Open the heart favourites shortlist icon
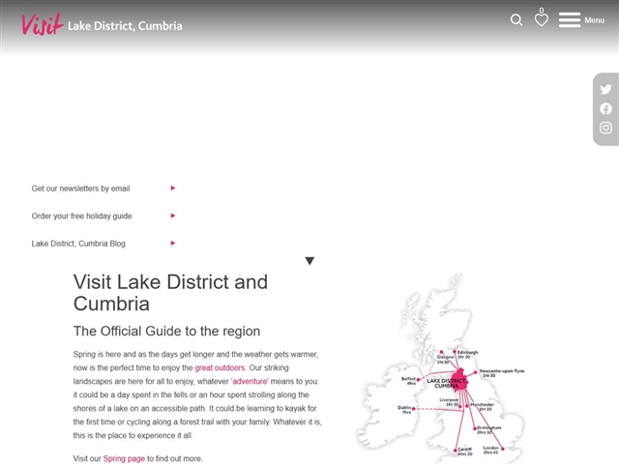 542,17
